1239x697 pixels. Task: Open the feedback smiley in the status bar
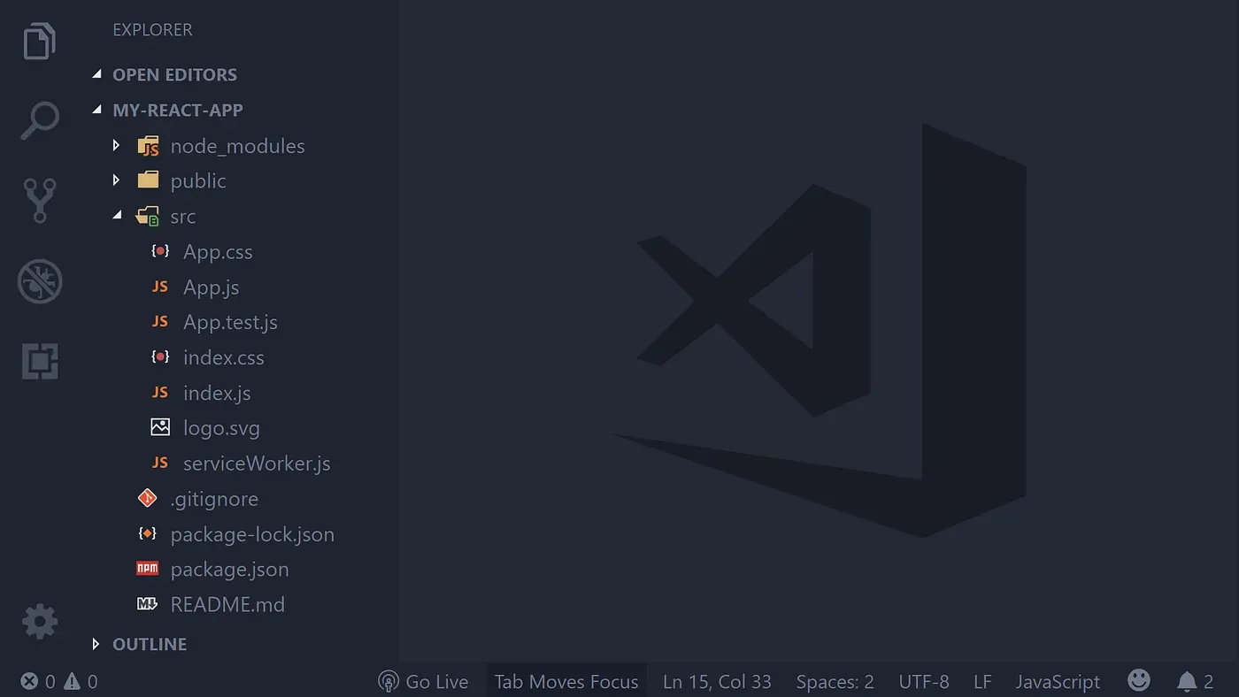(x=1139, y=680)
